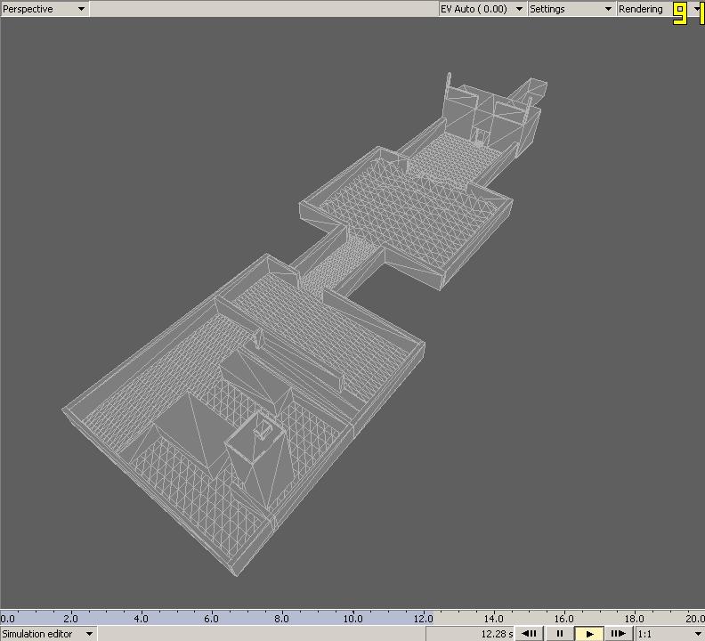Jump to 2.0 on the timeline ruler

pyautogui.click(x=70, y=619)
